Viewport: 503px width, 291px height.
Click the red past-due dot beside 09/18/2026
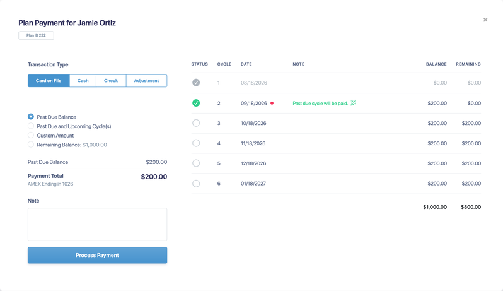point(272,103)
